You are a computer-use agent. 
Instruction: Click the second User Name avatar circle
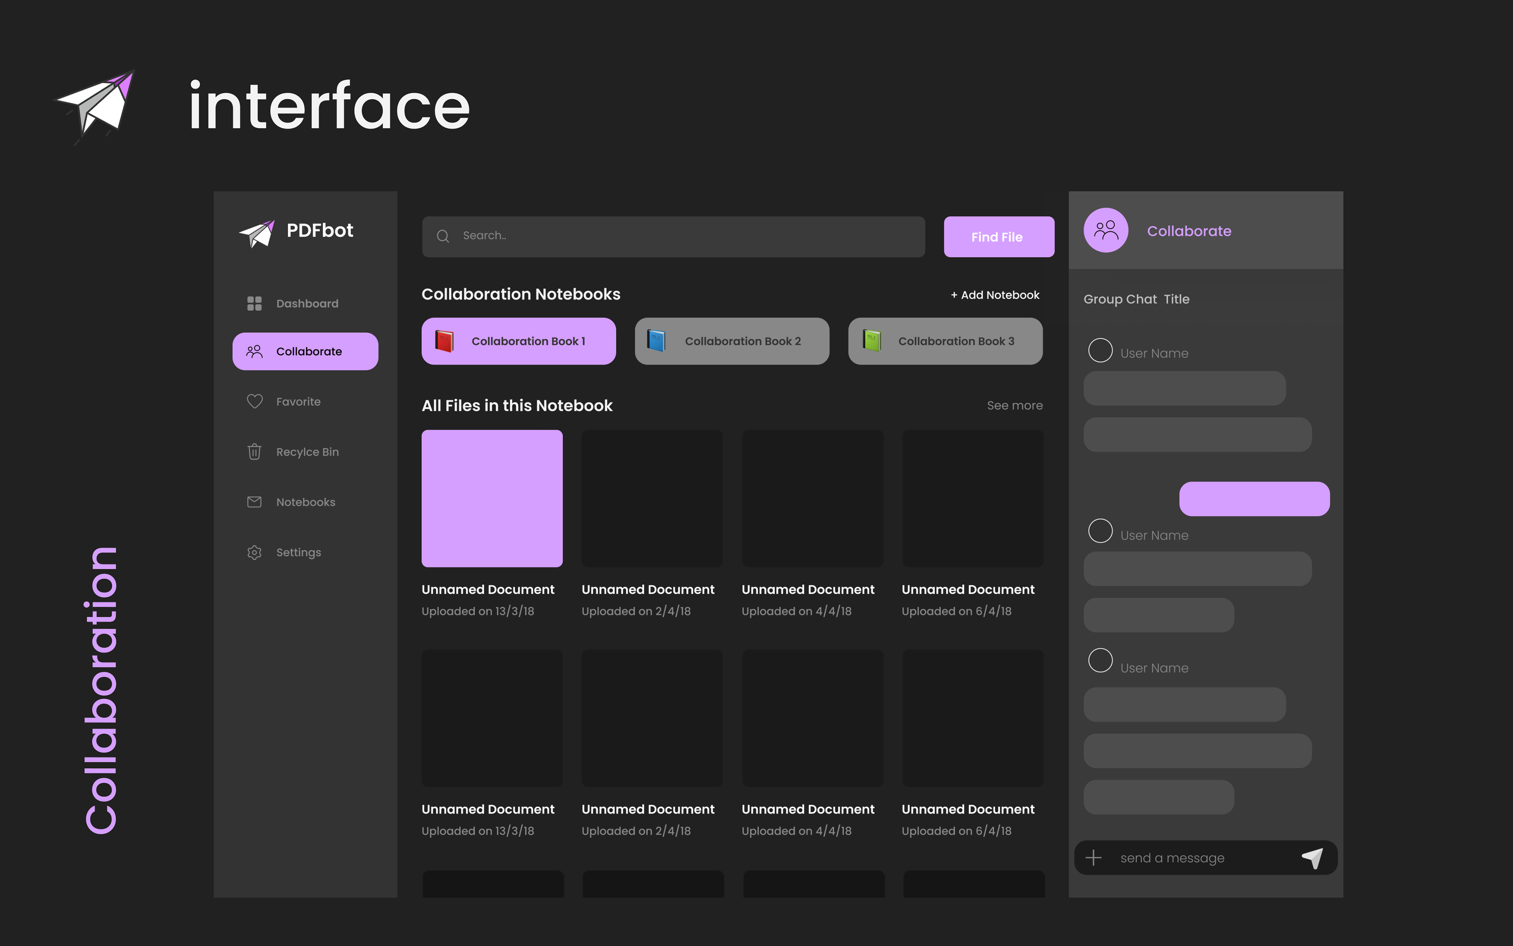point(1100,531)
